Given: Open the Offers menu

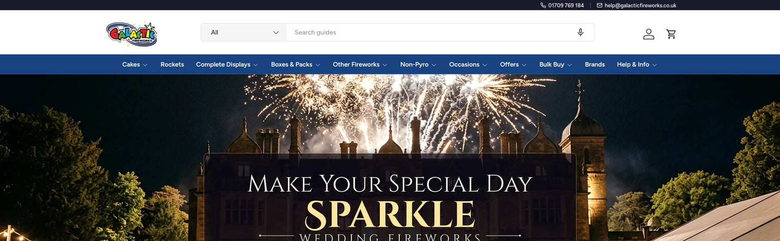Looking at the screenshot, I should [513, 64].
